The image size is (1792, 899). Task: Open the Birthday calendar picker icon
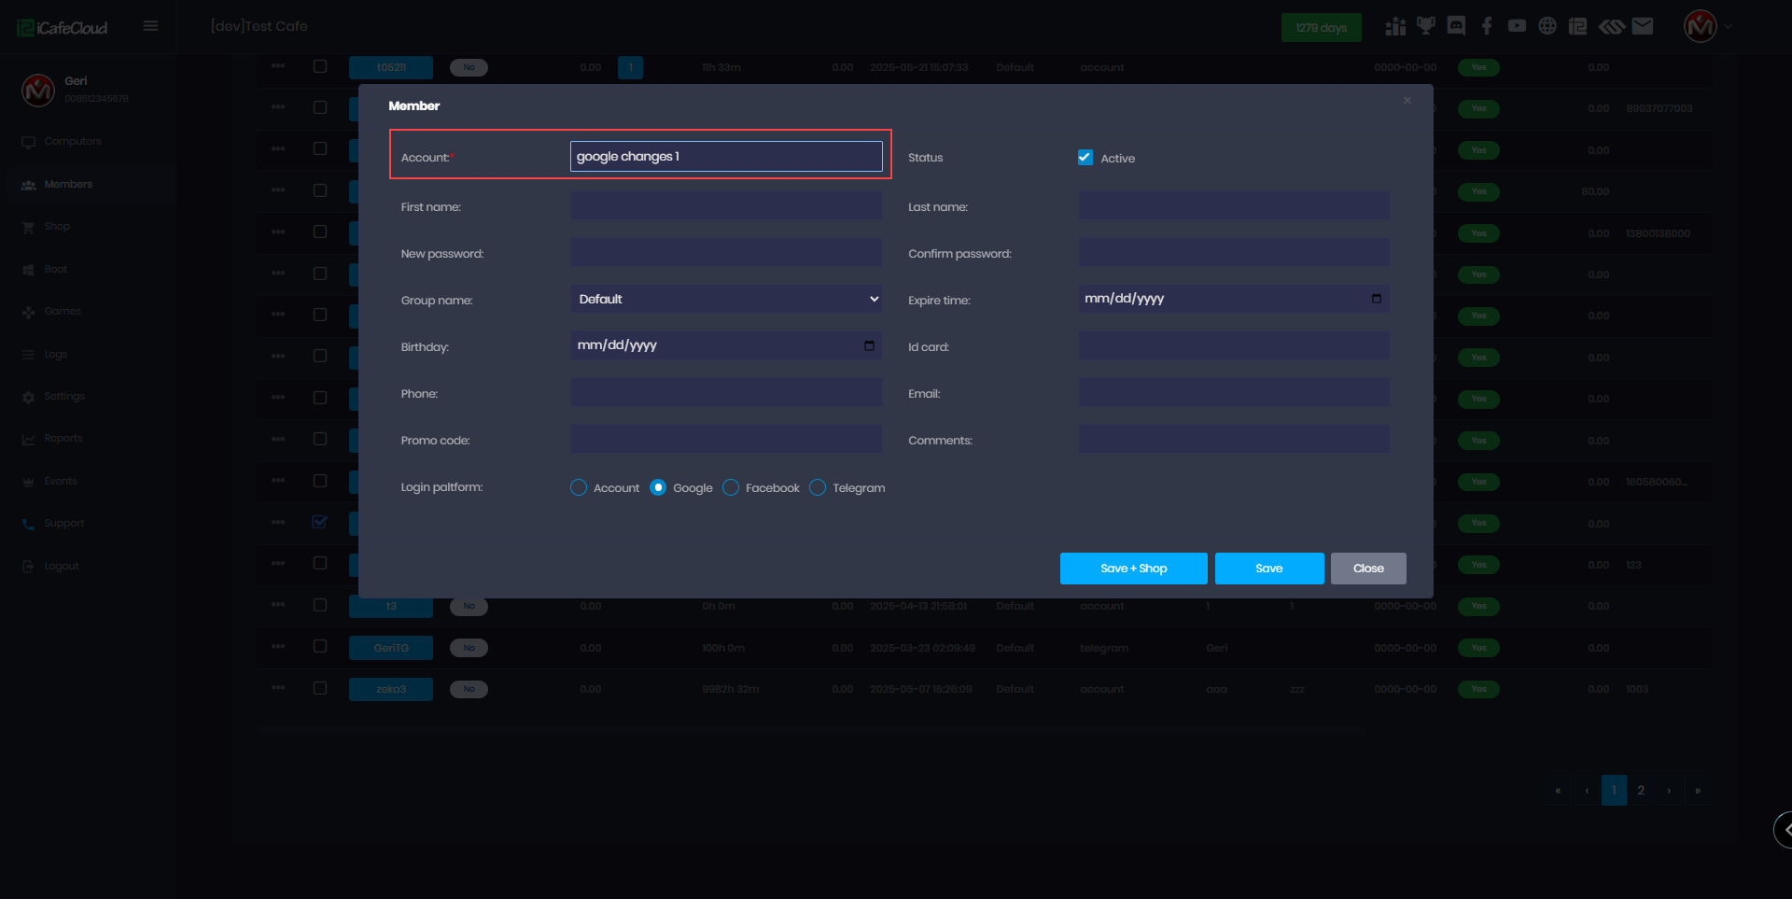[869, 345]
